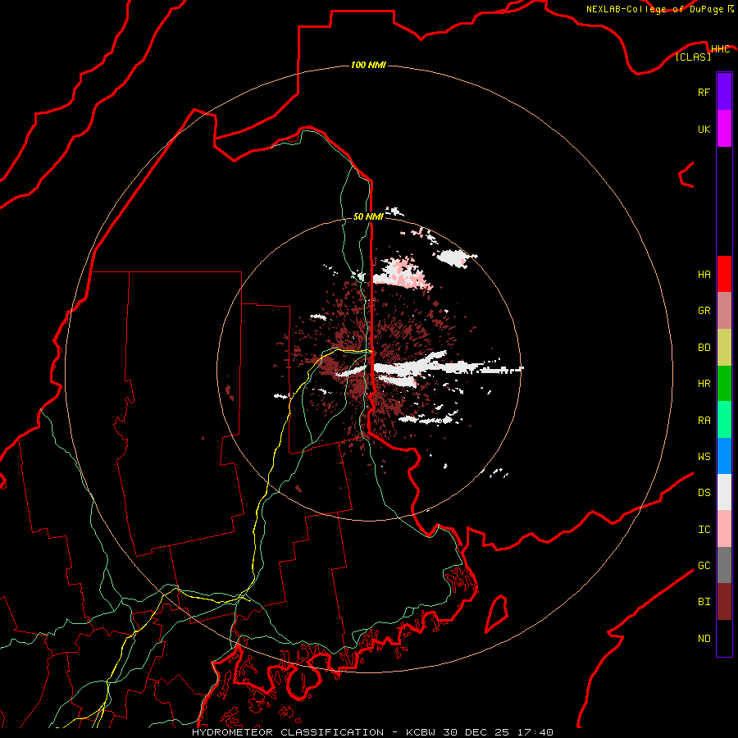Click the HHC product code text
738x738 pixels.
720,49
